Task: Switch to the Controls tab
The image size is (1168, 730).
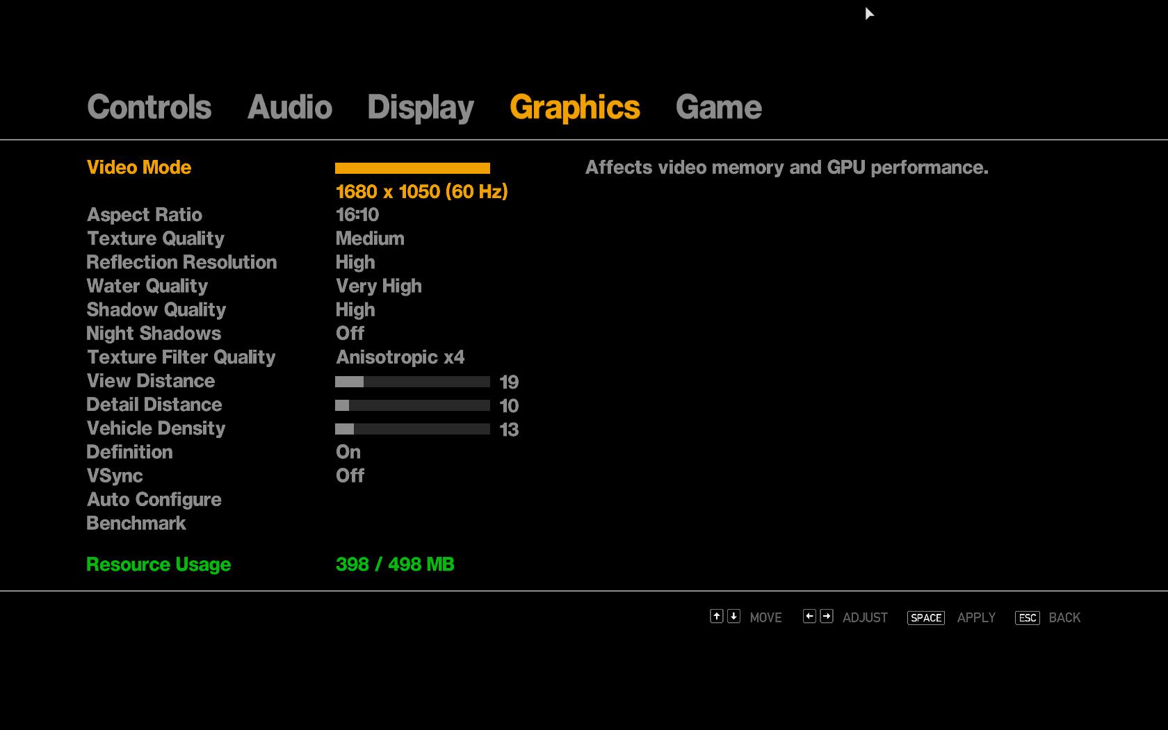Action: 149,107
